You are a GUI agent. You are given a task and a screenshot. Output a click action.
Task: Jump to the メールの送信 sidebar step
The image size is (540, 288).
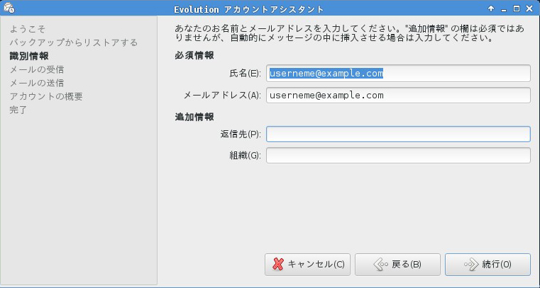pos(36,83)
